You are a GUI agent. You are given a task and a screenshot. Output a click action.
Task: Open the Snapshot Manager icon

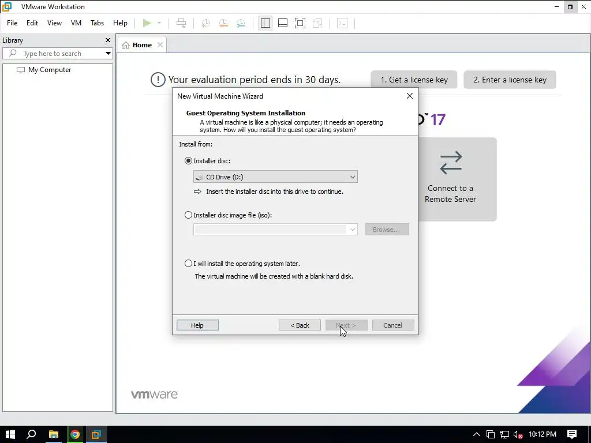pyautogui.click(x=241, y=23)
